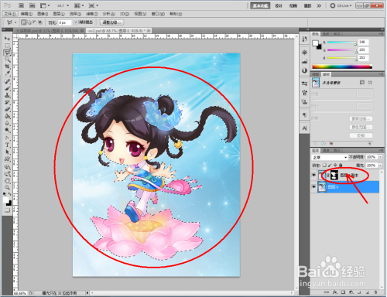Hide layer 0 via its eye icon
Viewport: 387px width, 297px height.
(314, 186)
